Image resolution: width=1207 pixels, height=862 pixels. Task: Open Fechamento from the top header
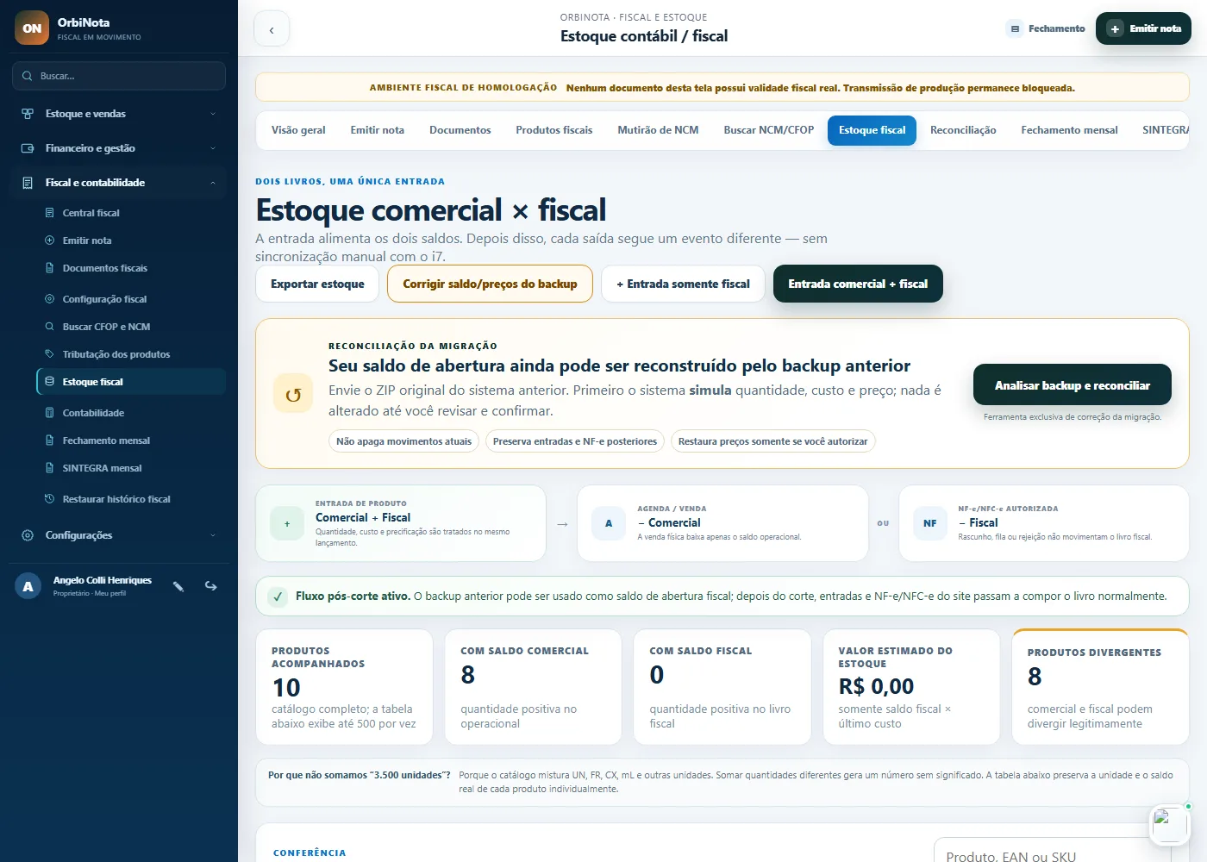(1047, 28)
